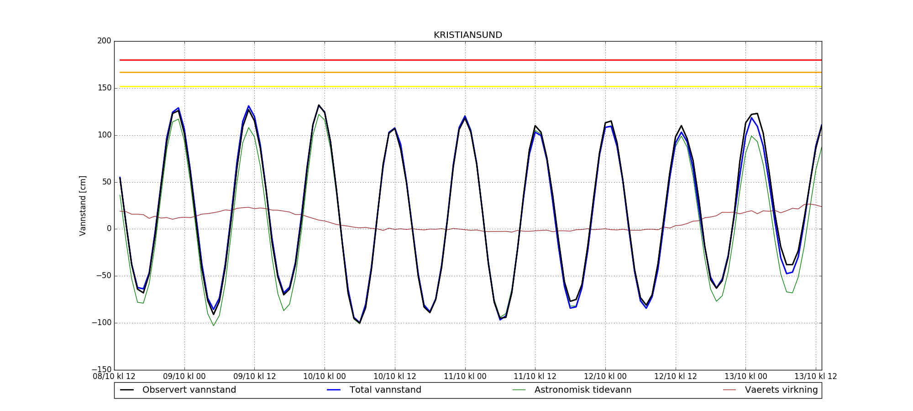Click the 0 y-axis tick label
Viewport: 913px width, 411px height.
109,229
